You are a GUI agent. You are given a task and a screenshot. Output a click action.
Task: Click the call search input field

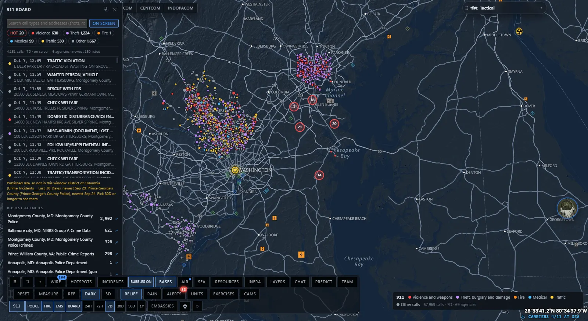pyautogui.click(x=47, y=23)
